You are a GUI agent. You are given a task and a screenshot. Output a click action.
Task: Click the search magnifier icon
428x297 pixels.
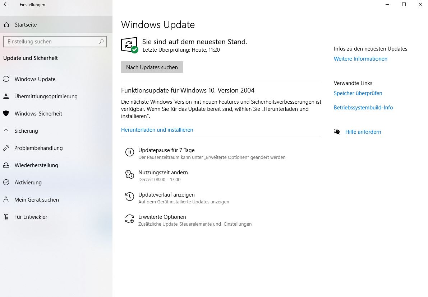[x=101, y=41]
